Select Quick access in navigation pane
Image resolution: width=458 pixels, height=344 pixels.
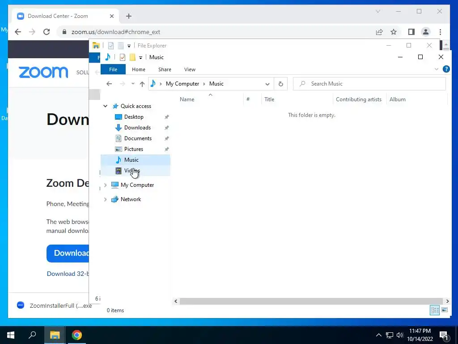click(136, 106)
